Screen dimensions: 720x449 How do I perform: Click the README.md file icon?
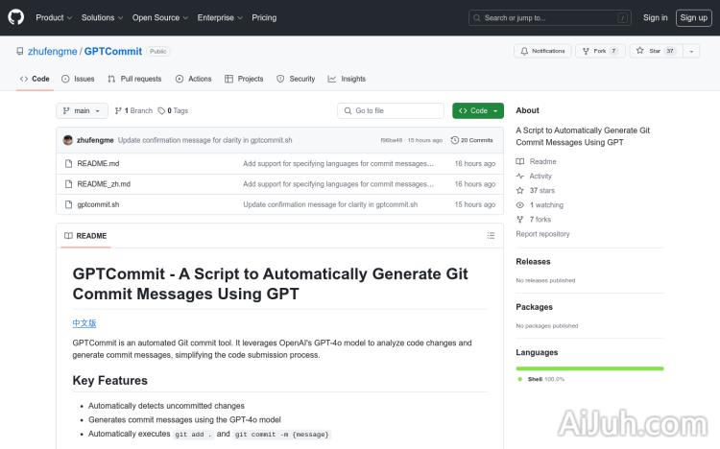68,163
